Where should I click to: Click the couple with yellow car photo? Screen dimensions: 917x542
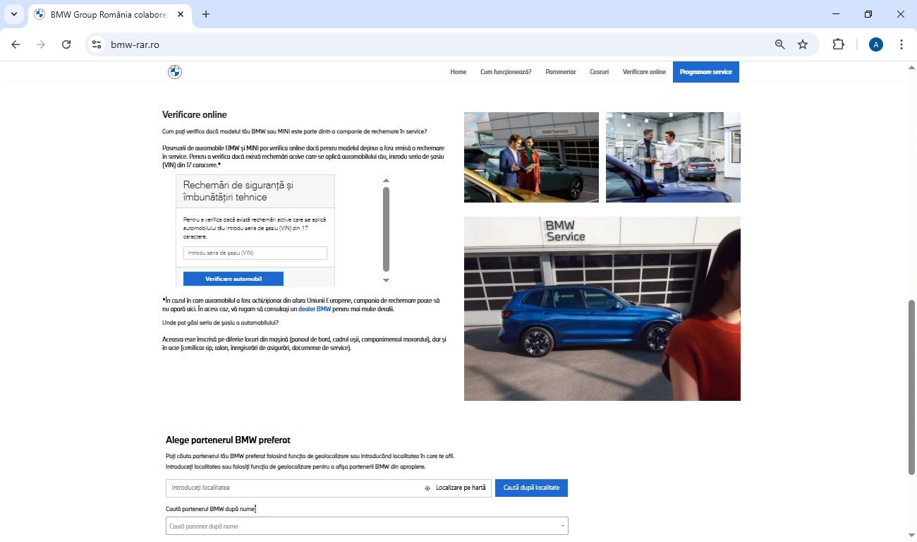click(x=531, y=157)
